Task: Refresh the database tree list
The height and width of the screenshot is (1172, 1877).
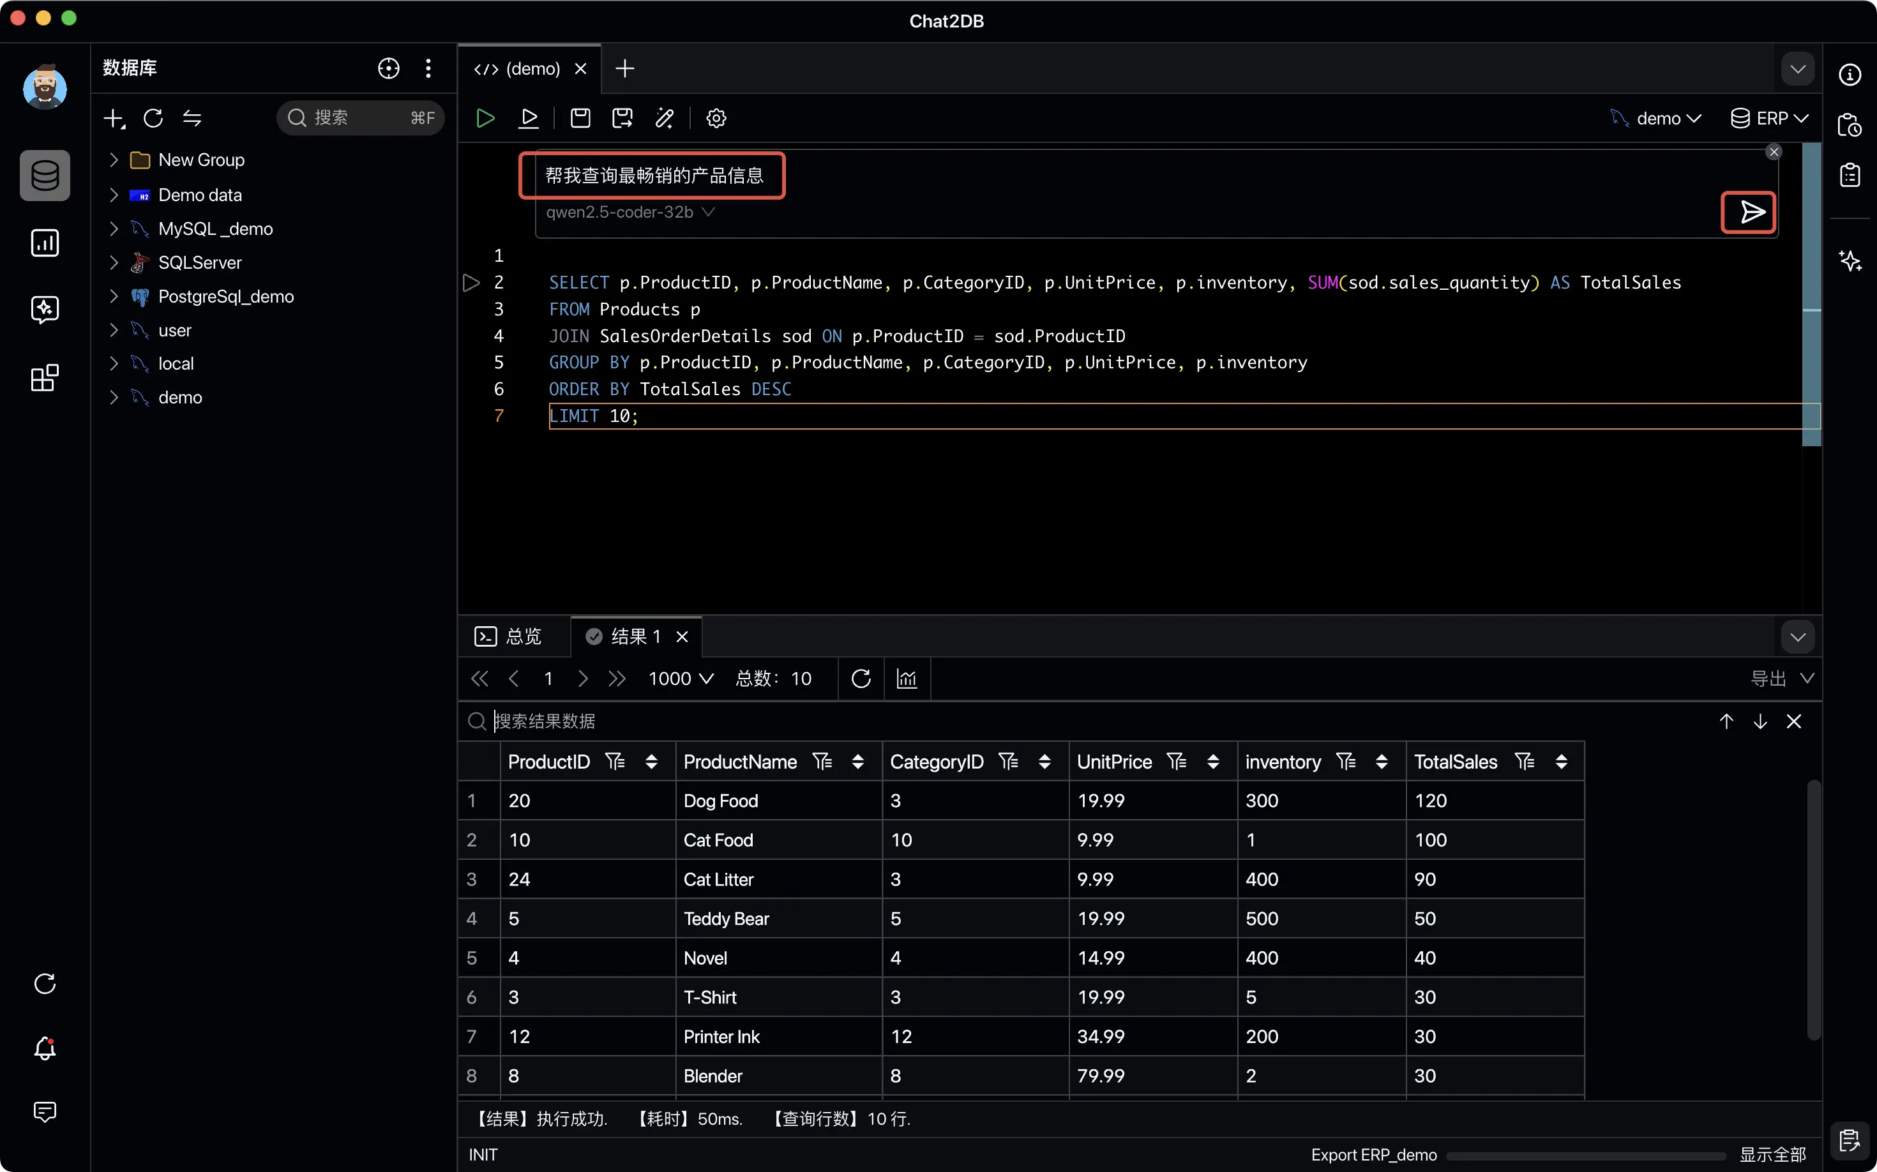Action: point(153,118)
